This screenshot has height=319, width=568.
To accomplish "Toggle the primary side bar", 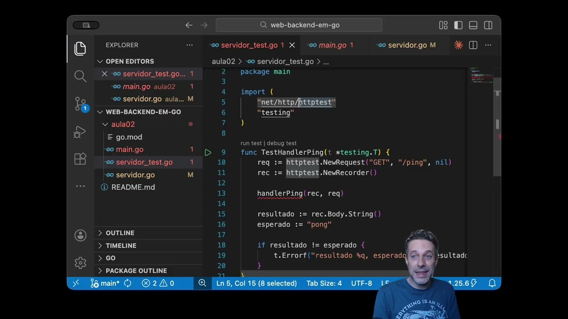I will [x=458, y=25].
